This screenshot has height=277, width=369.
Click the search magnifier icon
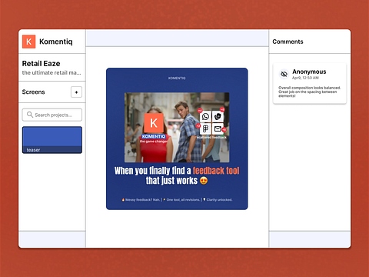(30, 115)
